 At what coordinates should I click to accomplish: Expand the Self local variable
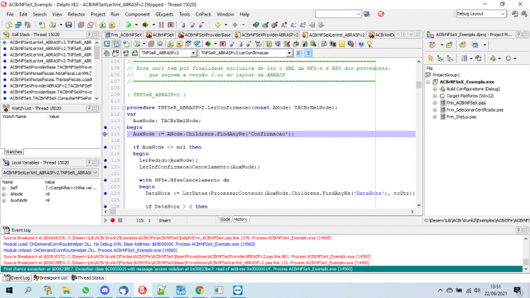(x=4, y=188)
